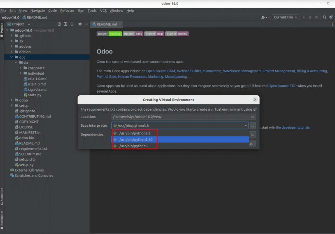335x234 pixels.
Task: Open the VCS menu
Action: (x=103, y=10)
